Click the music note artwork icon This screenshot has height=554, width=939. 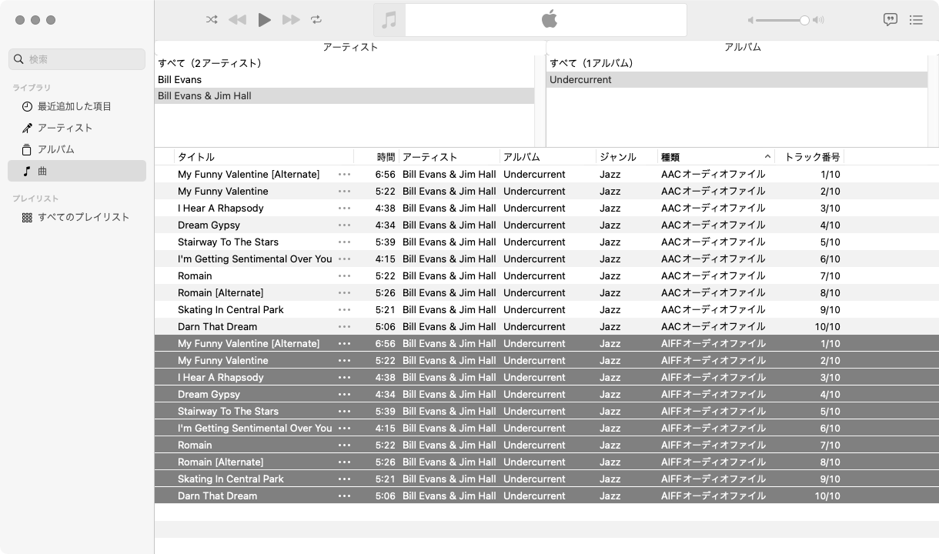click(389, 20)
